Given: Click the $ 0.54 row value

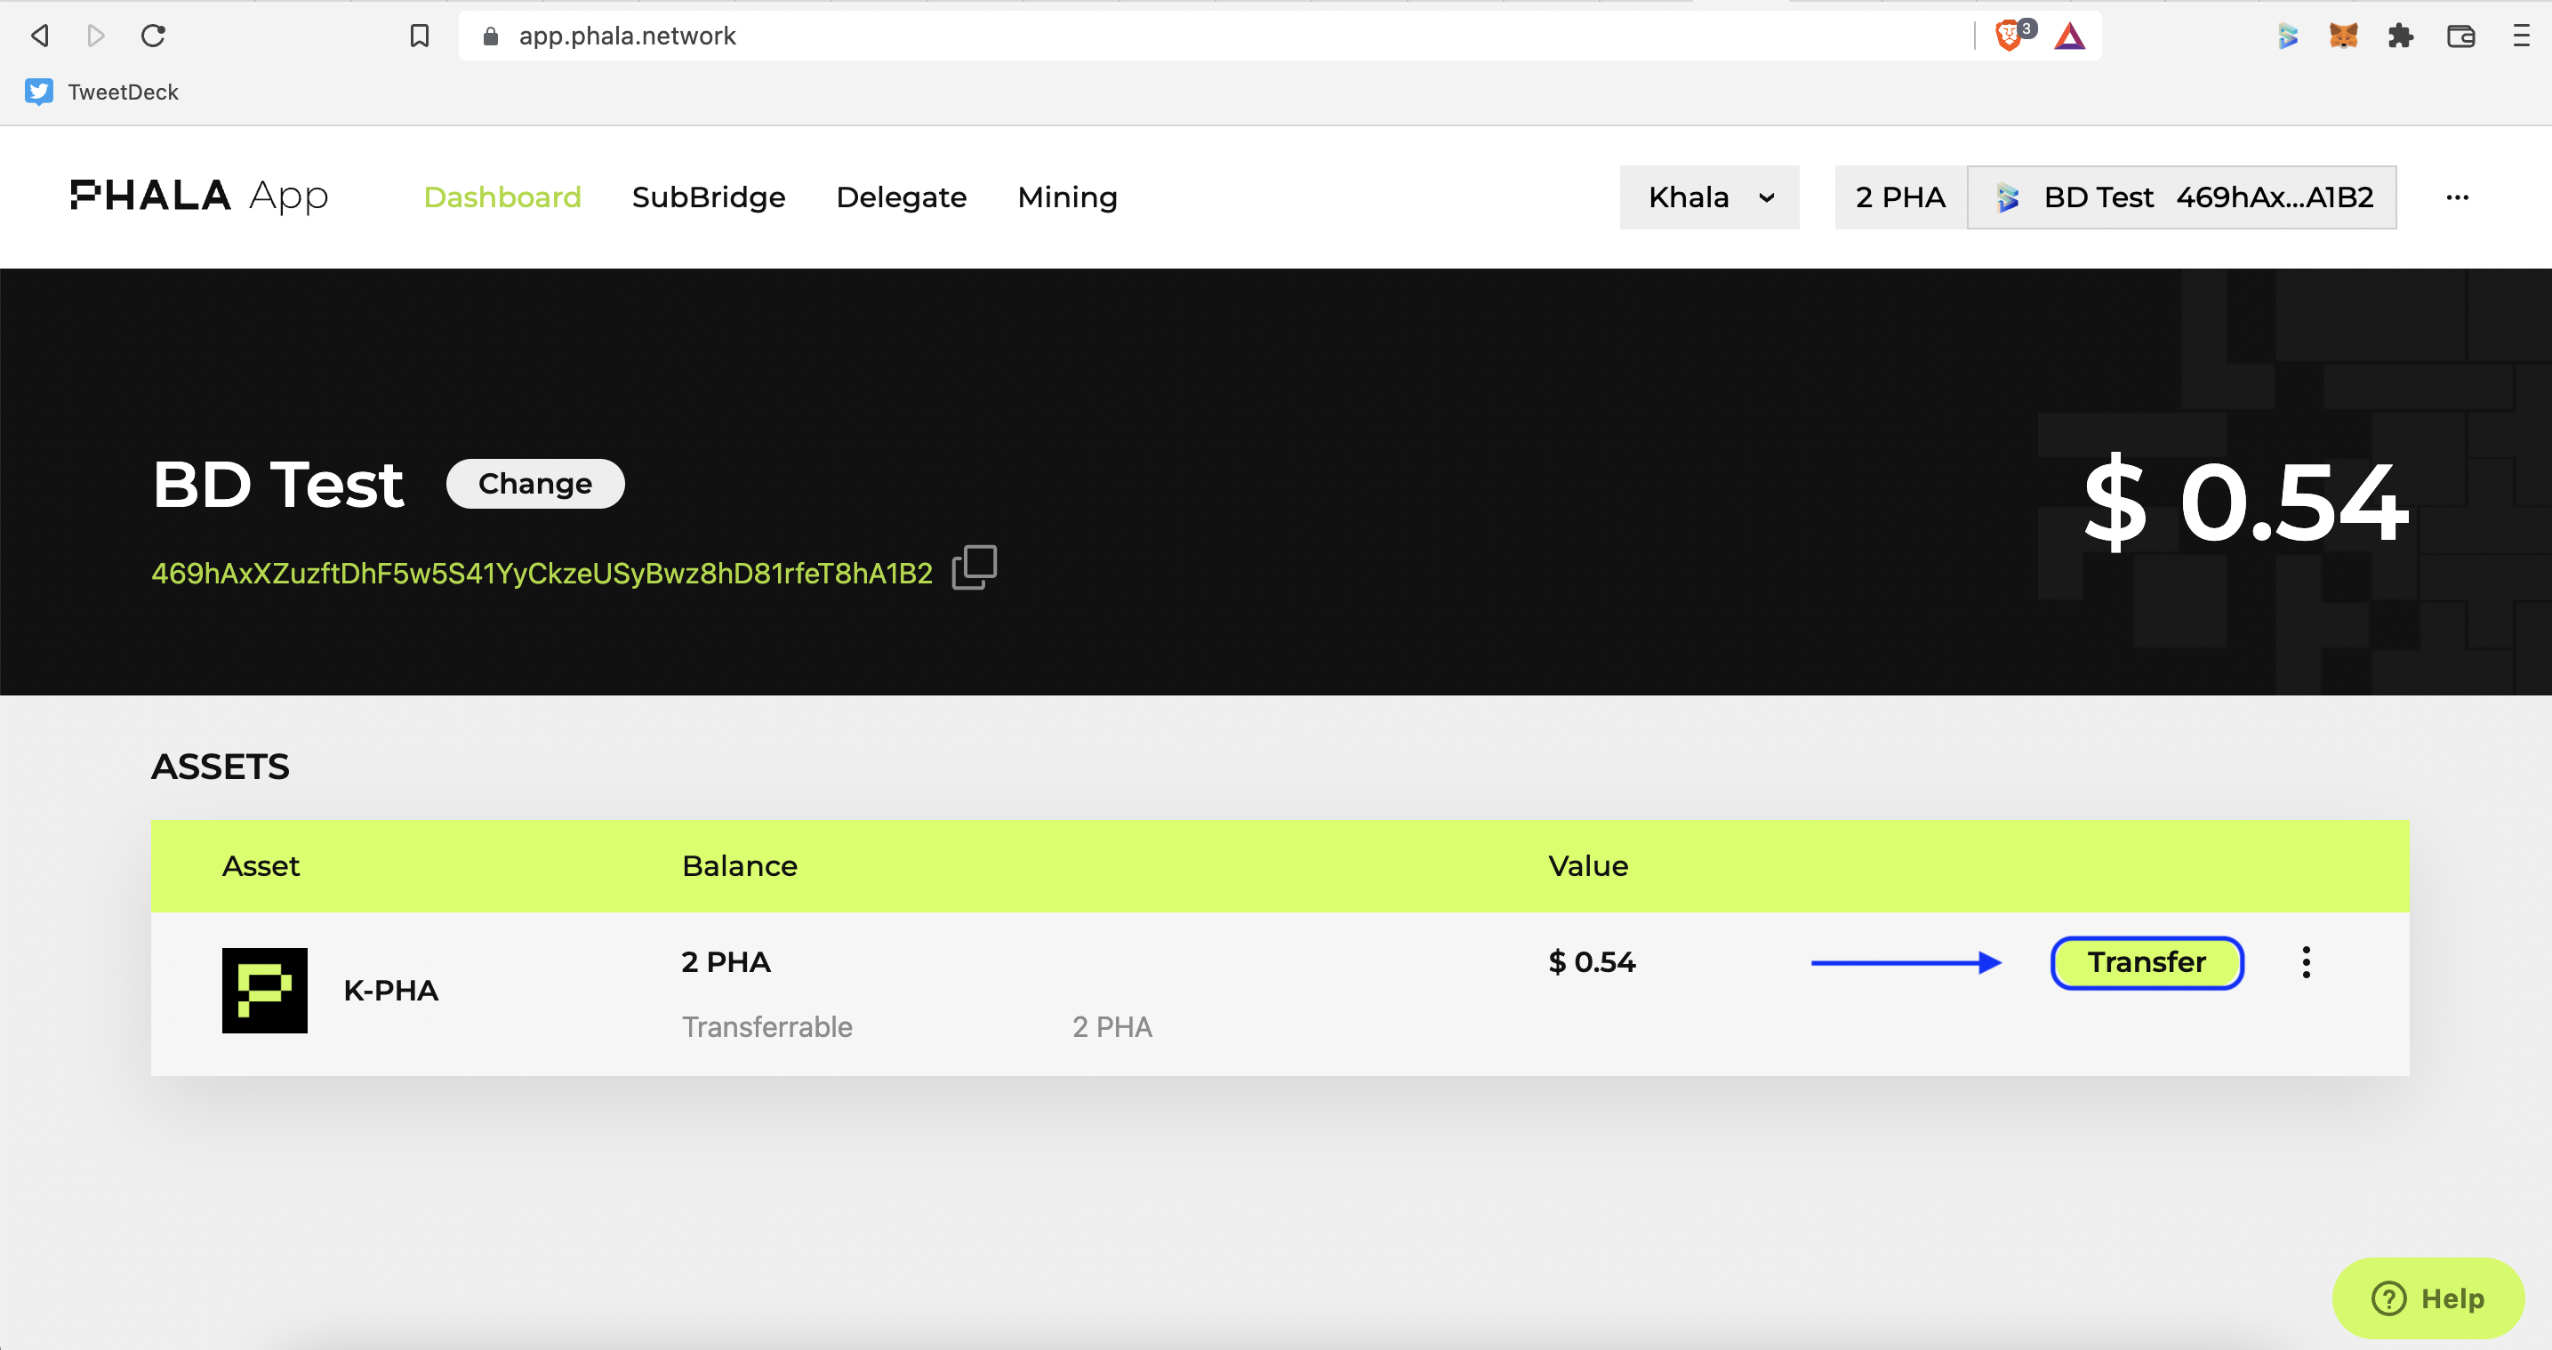Looking at the screenshot, I should pos(1592,962).
